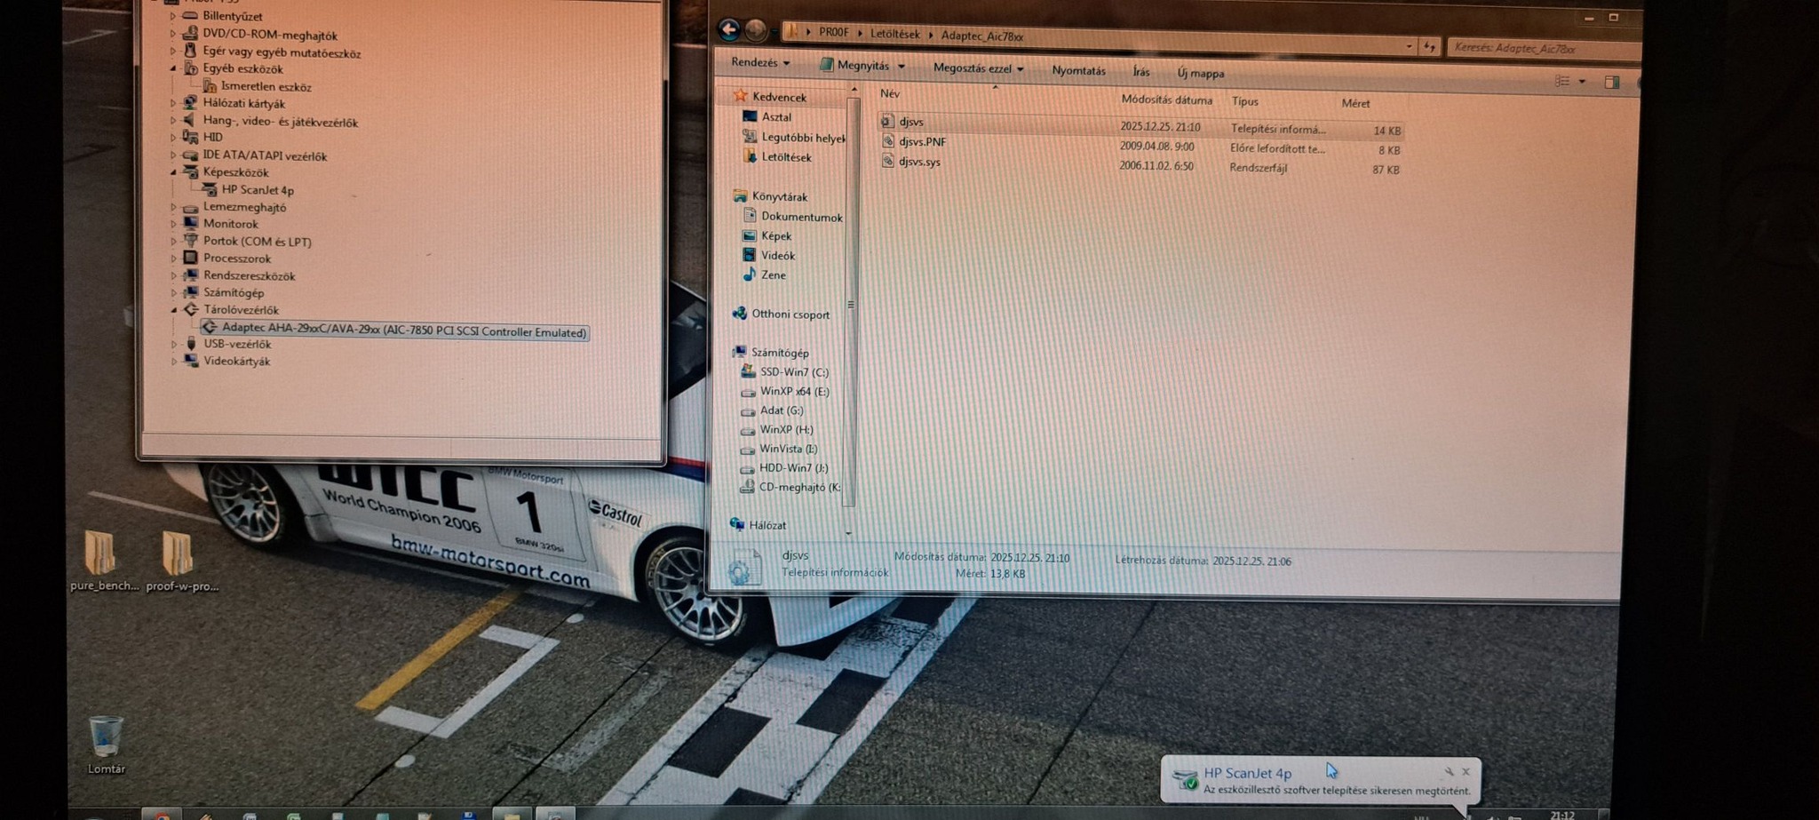Collapse the Képeszközök node
The image size is (1819, 820).
pos(172,171)
